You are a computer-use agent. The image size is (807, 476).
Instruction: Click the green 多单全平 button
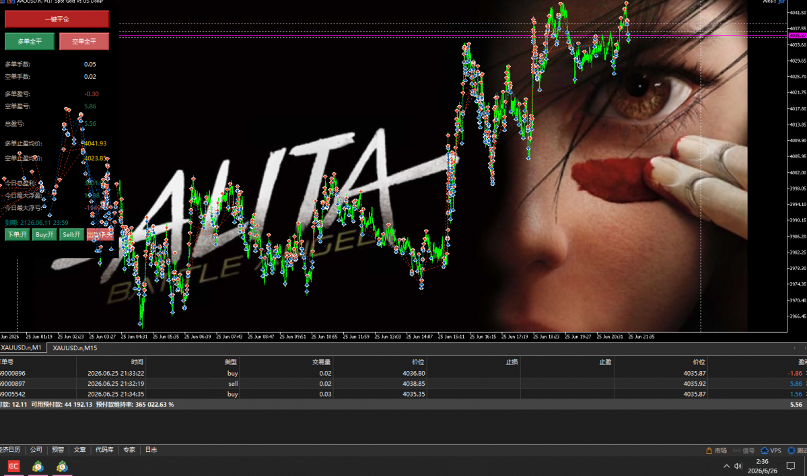pyautogui.click(x=30, y=41)
